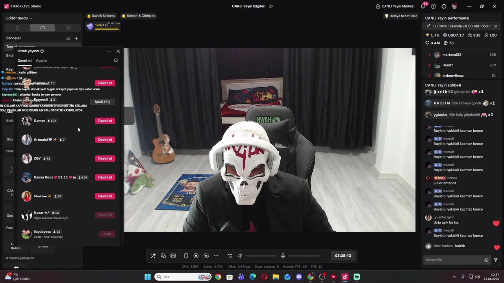Invite ZGY with Davet et button

pyautogui.click(x=105, y=158)
